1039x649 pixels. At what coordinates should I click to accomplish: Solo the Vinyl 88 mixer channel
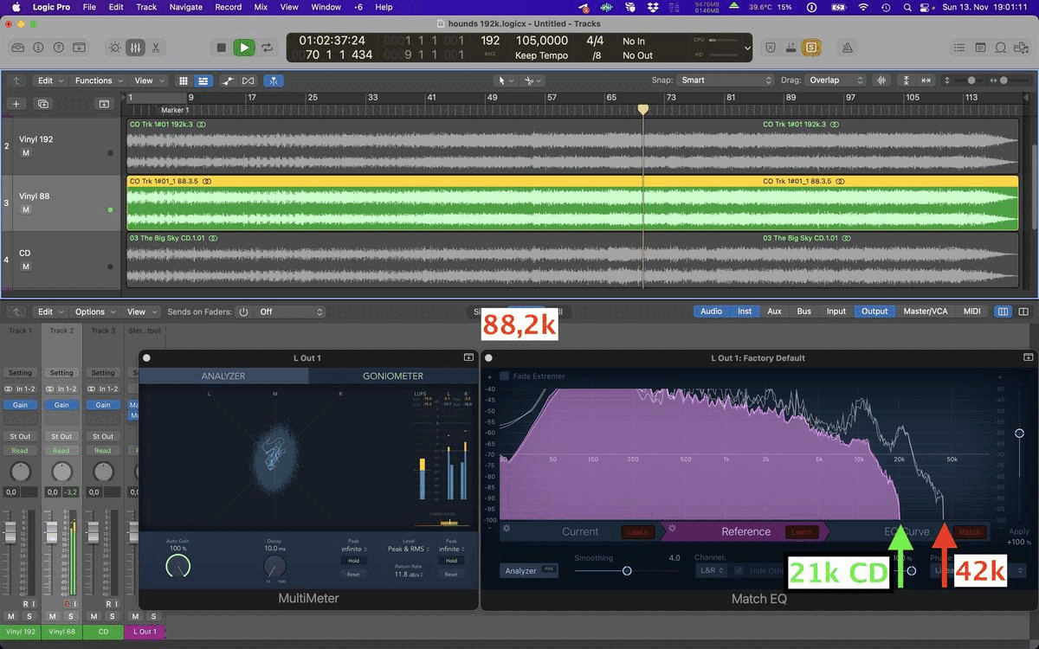pyautogui.click(x=71, y=616)
